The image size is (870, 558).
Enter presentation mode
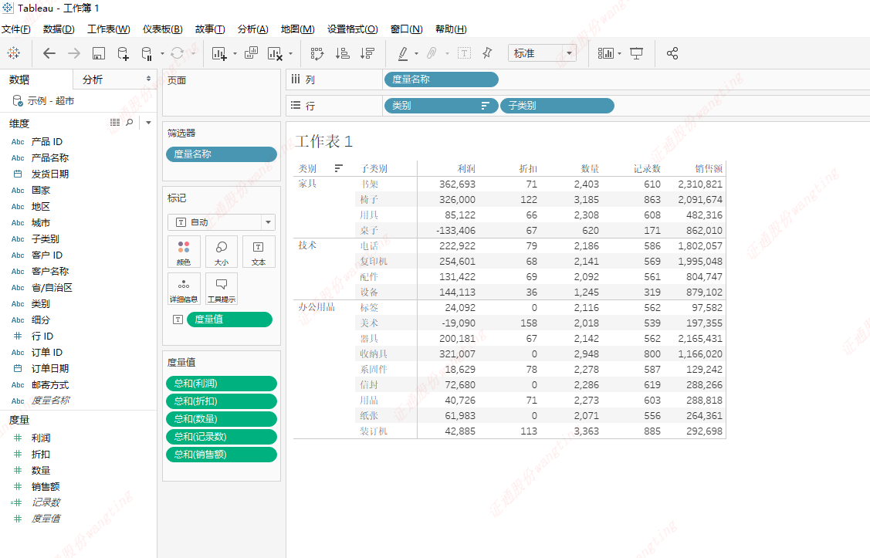point(636,53)
